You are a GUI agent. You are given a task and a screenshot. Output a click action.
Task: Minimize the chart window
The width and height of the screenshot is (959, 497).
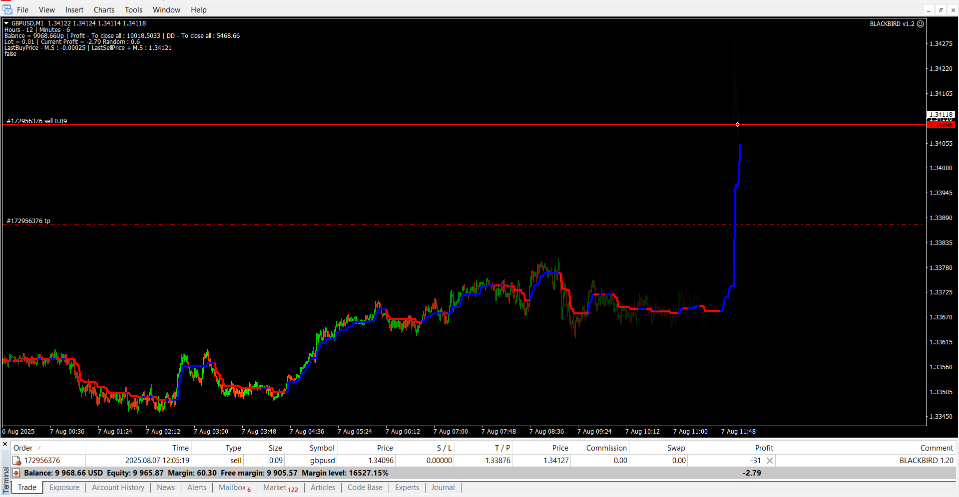pos(929,10)
